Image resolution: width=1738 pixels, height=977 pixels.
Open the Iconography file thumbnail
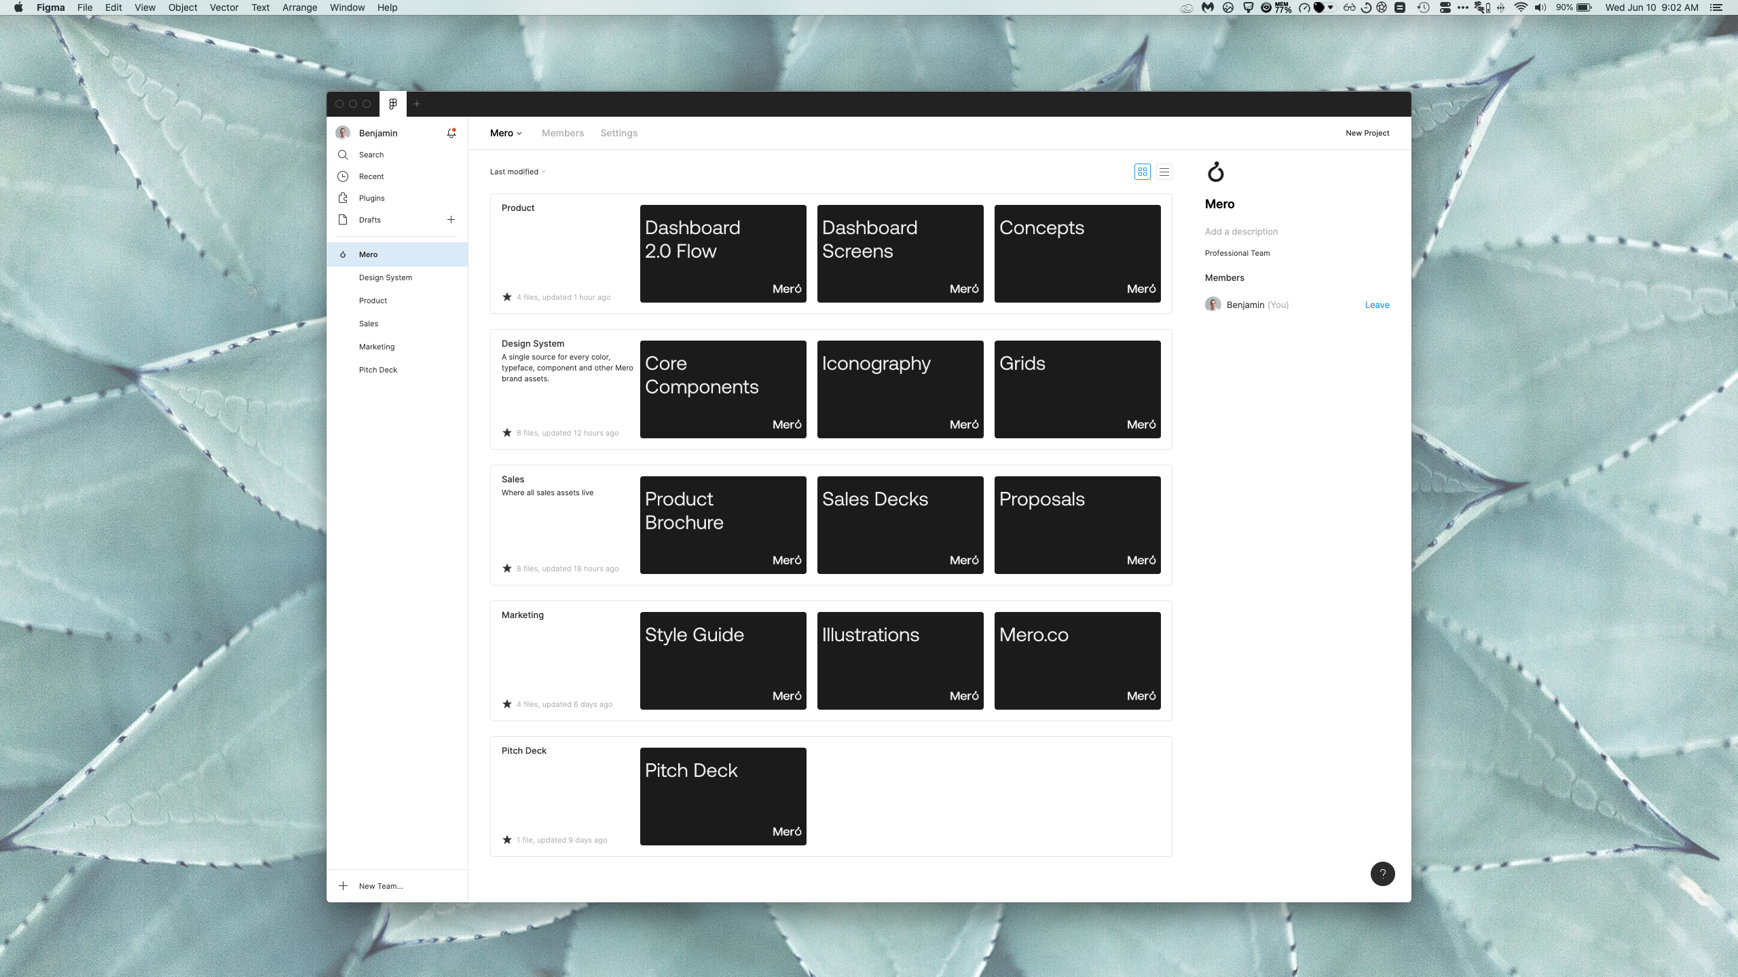pyautogui.click(x=900, y=389)
